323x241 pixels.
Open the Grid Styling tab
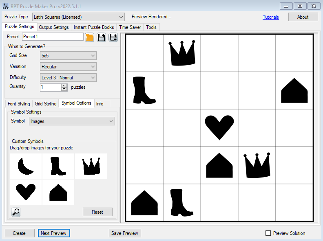46,104
